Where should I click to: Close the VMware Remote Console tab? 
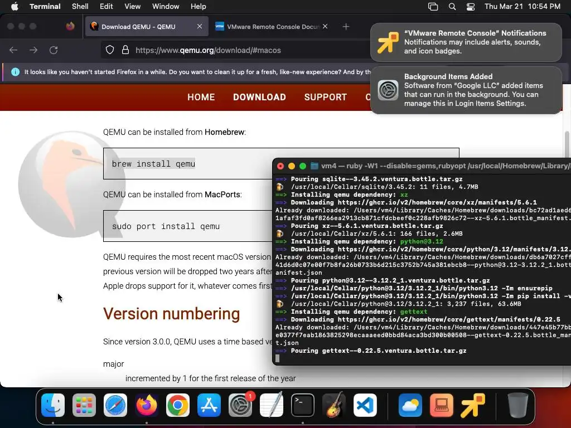tap(325, 26)
